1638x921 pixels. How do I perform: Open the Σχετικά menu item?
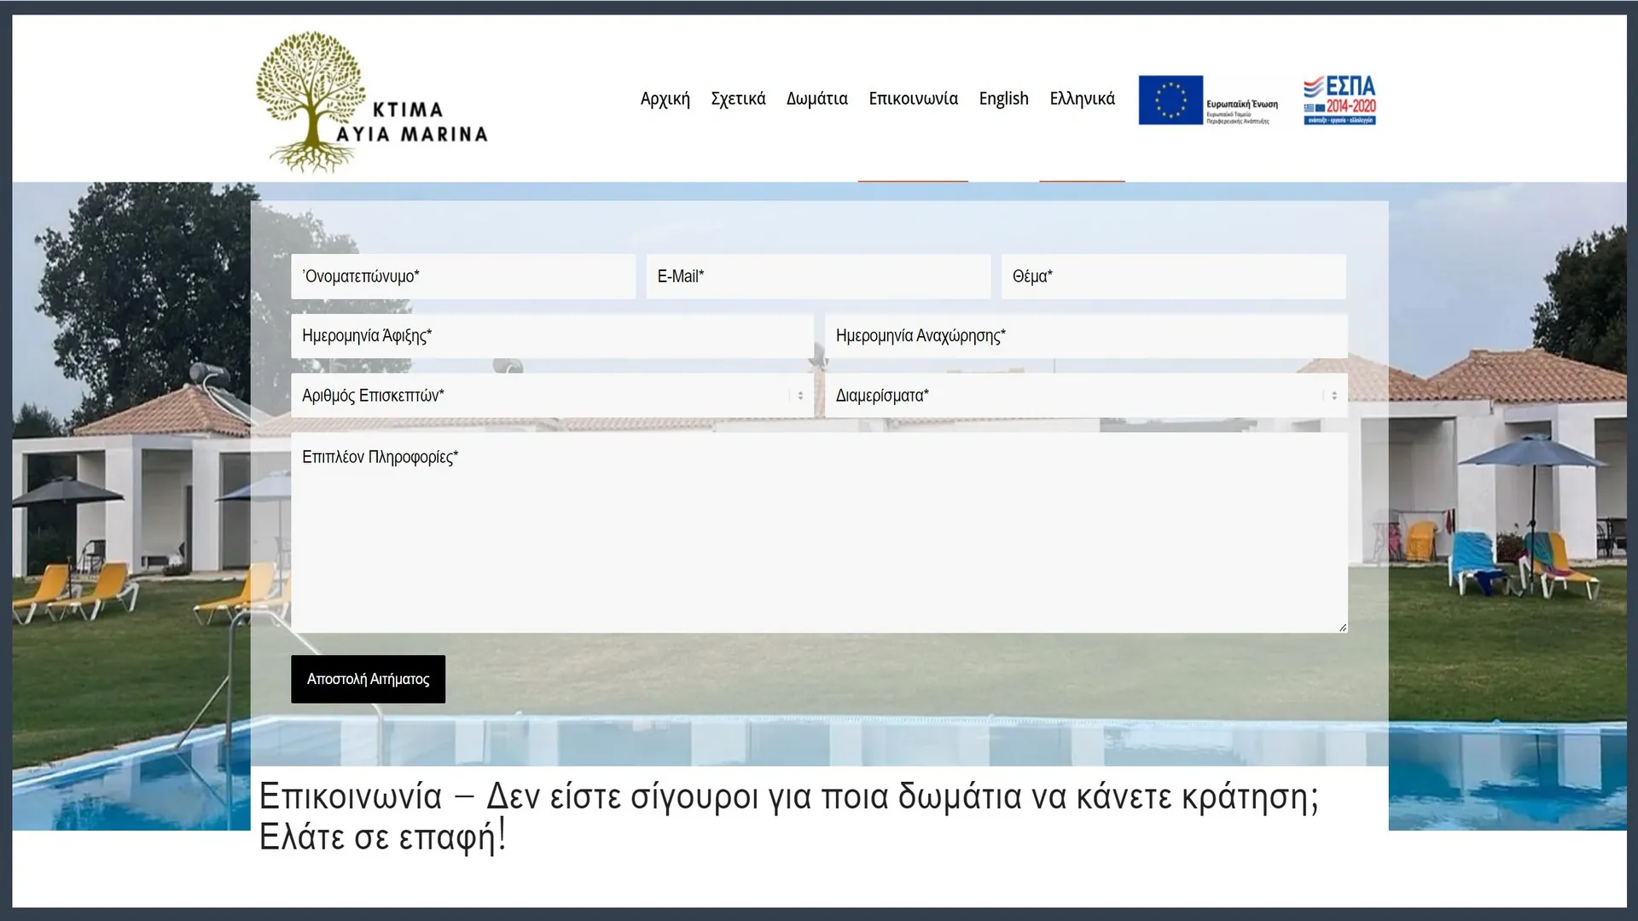pyautogui.click(x=738, y=99)
